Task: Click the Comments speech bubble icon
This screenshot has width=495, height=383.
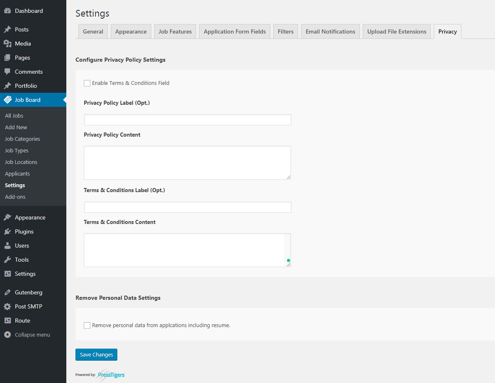Action: pyautogui.click(x=7, y=72)
